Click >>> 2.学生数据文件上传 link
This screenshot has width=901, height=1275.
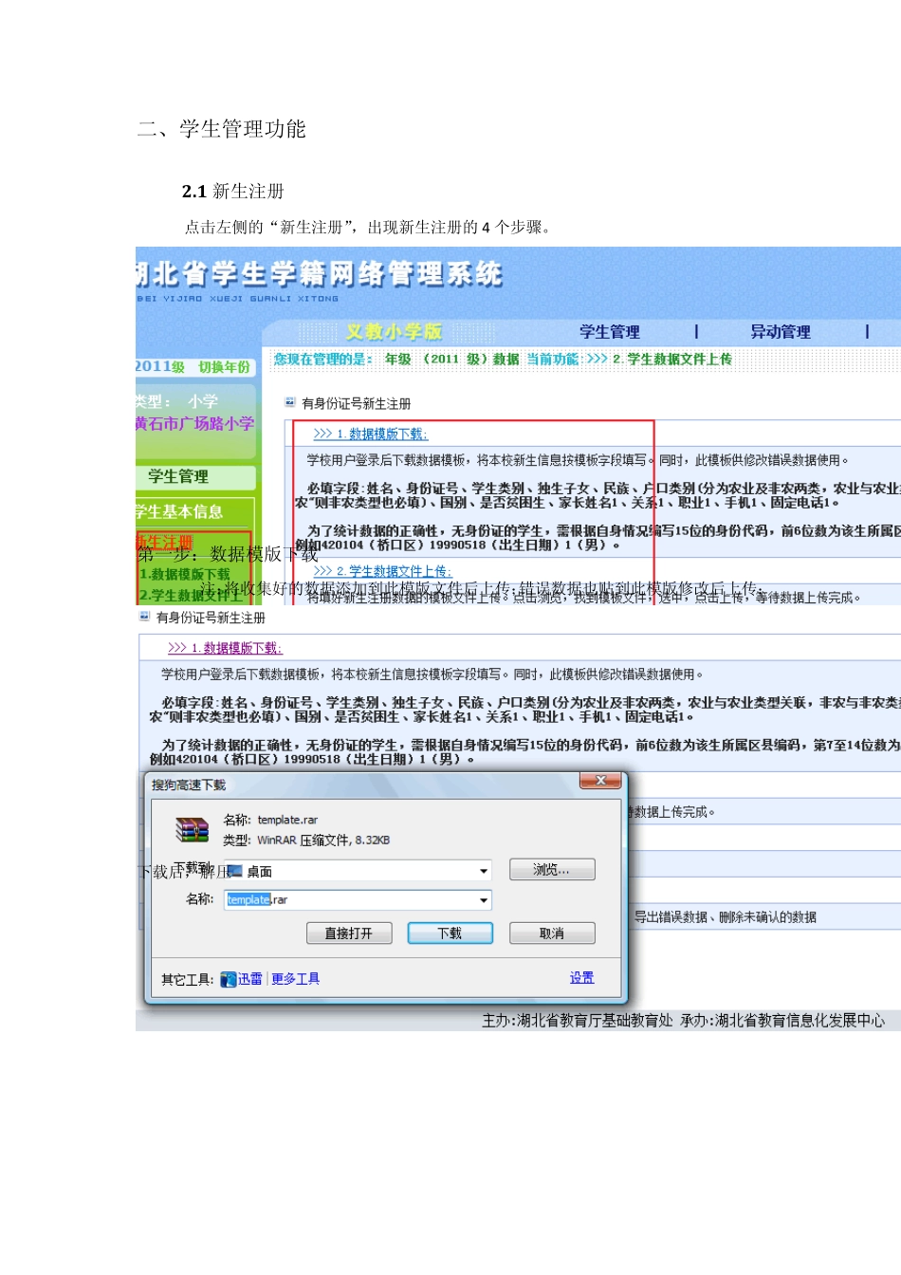coord(382,571)
